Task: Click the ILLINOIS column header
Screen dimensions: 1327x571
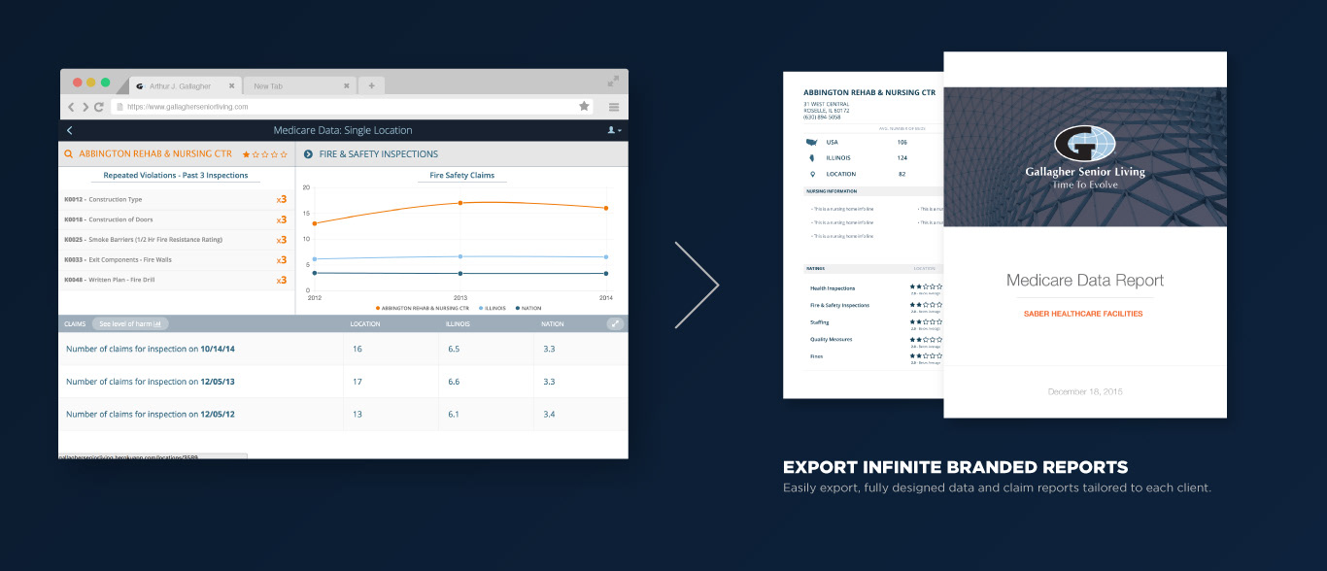Action: tap(458, 323)
